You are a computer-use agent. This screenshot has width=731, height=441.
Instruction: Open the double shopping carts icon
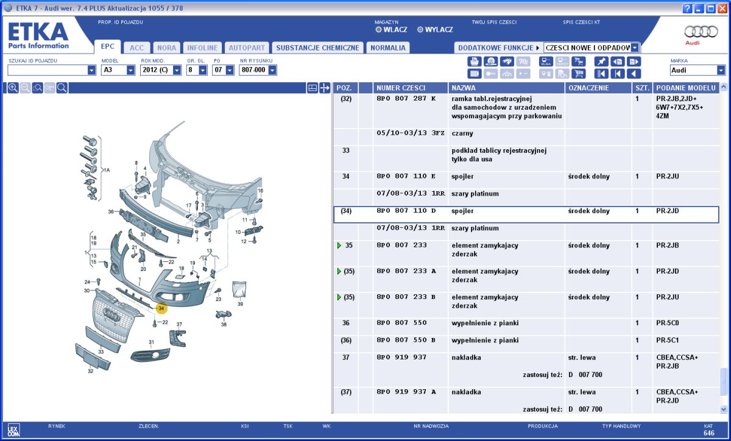pos(578,62)
